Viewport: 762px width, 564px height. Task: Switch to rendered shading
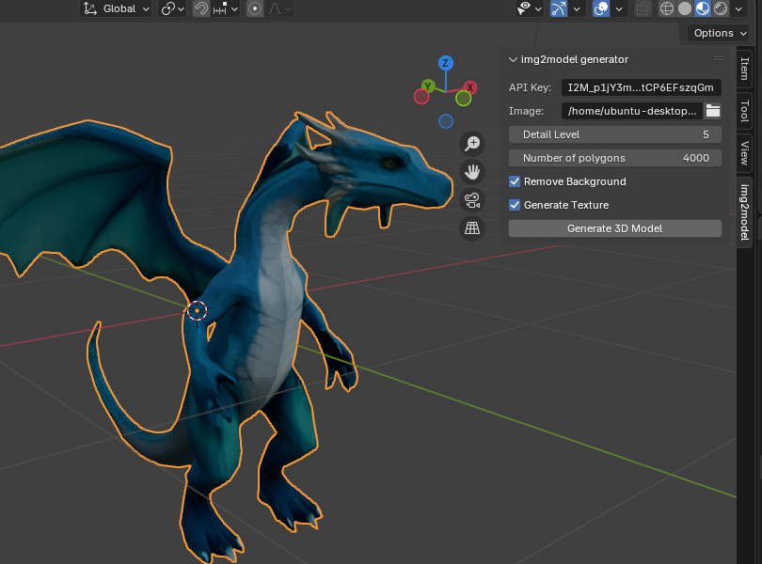point(721,8)
